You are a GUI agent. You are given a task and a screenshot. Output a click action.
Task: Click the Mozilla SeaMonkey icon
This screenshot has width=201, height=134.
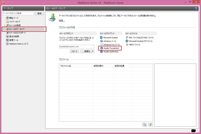tap(102, 52)
